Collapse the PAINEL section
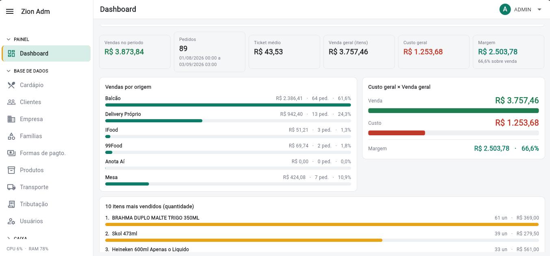550x256 pixels. pos(9,39)
